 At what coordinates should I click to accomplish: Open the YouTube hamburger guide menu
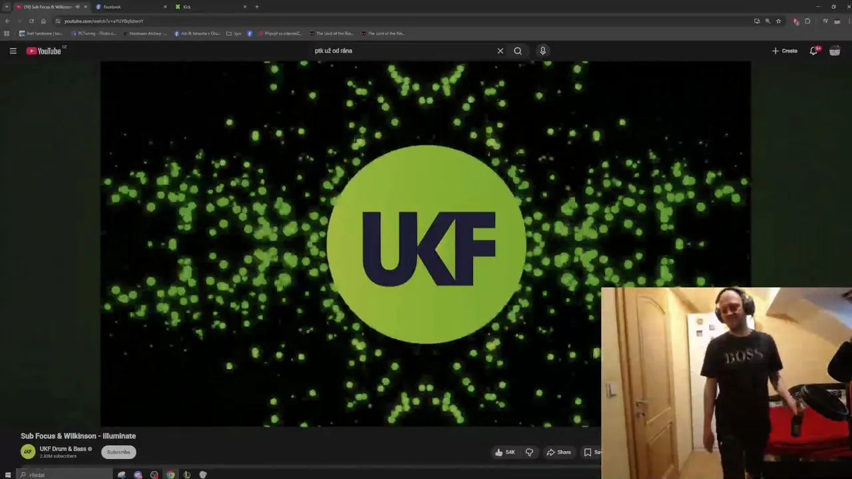tap(13, 51)
